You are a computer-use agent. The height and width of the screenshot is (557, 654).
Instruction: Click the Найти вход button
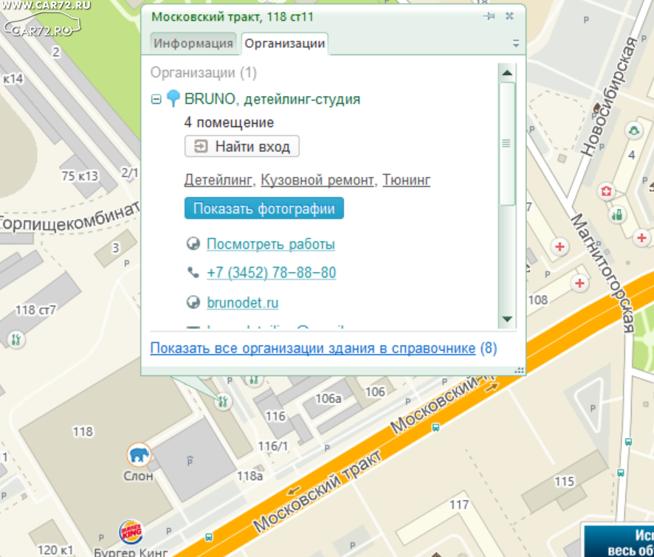pyautogui.click(x=242, y=147)
